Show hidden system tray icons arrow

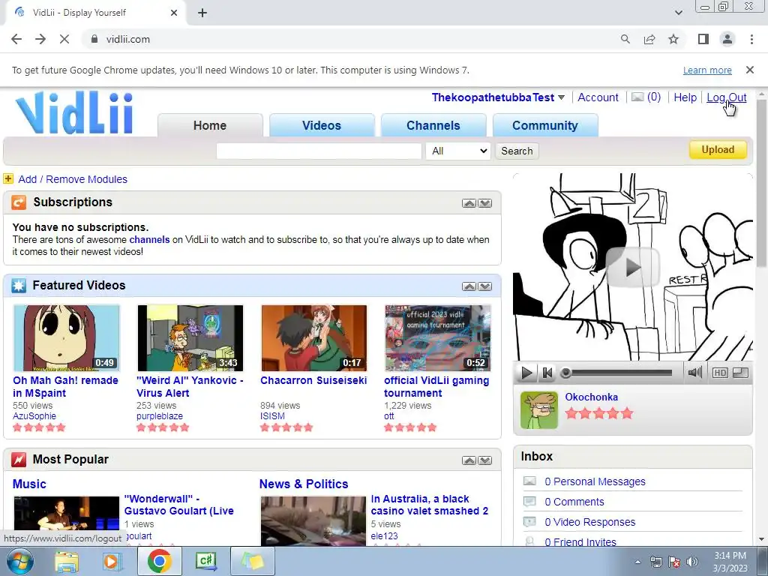pyautogui.click(x=637, y=562)
